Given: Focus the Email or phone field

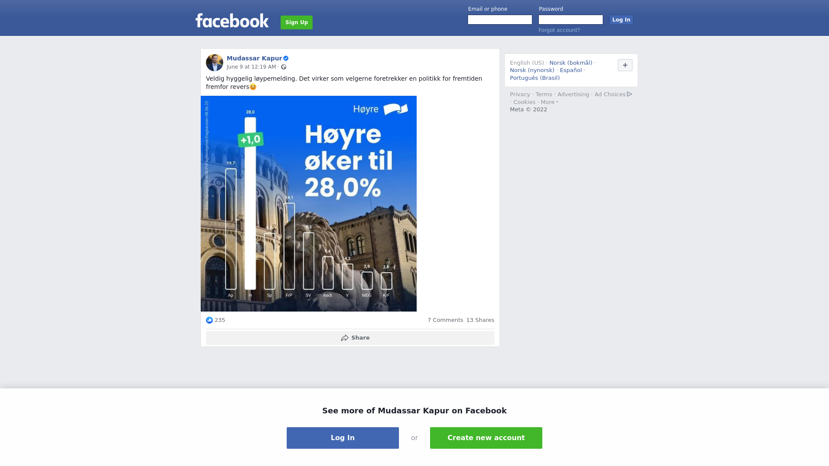Looking at the screenshot, I should (x=500, y=20).
